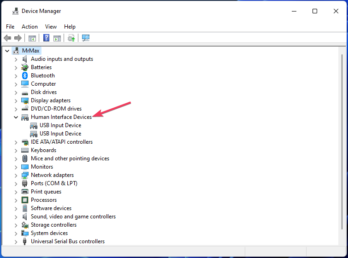Click the DVD/CD-ROM drives icon
This screenshot has width=348, height=258.
pos(24,108)
